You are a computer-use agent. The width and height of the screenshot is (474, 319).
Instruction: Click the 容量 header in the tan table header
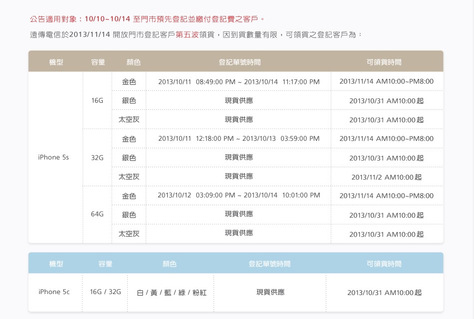pos(98,62)
